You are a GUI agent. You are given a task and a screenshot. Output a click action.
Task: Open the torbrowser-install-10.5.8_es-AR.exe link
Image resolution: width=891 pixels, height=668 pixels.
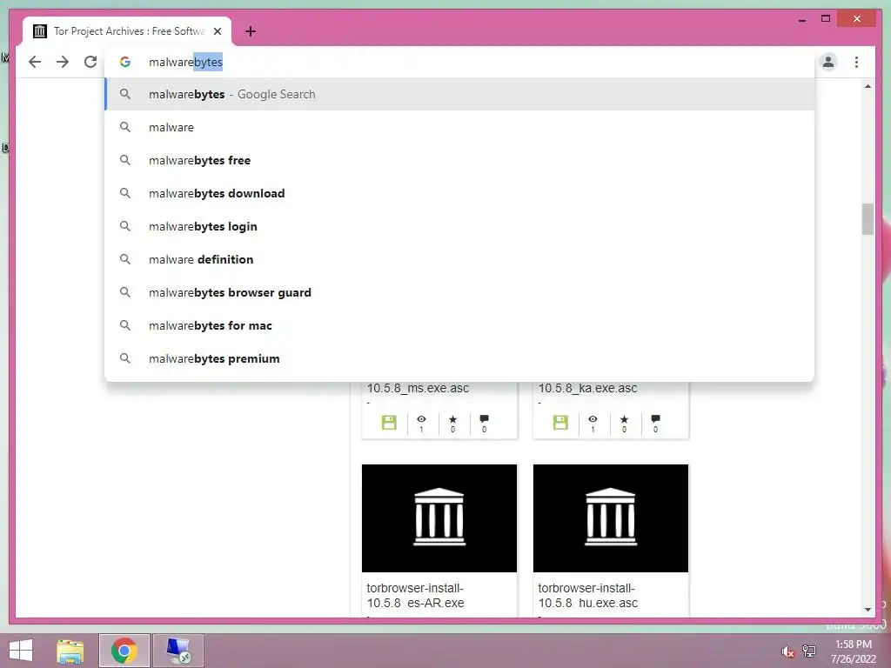click(x=415, y=595)
